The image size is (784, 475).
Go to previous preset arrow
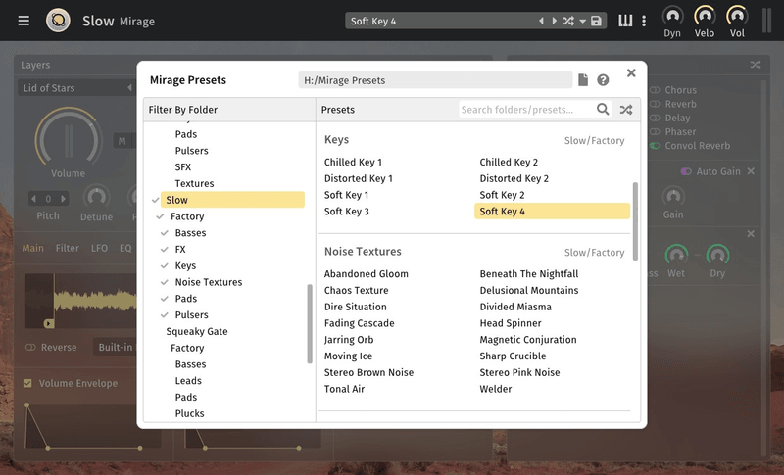coord(541,21)
